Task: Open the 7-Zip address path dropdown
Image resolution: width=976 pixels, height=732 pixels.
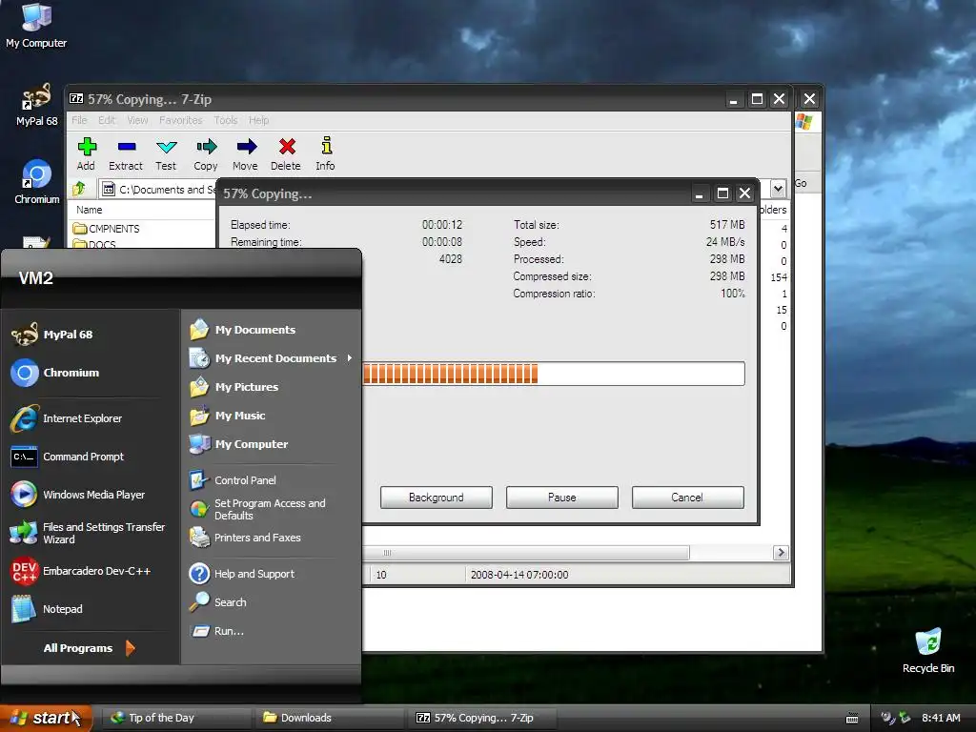Action: point(778,188)
